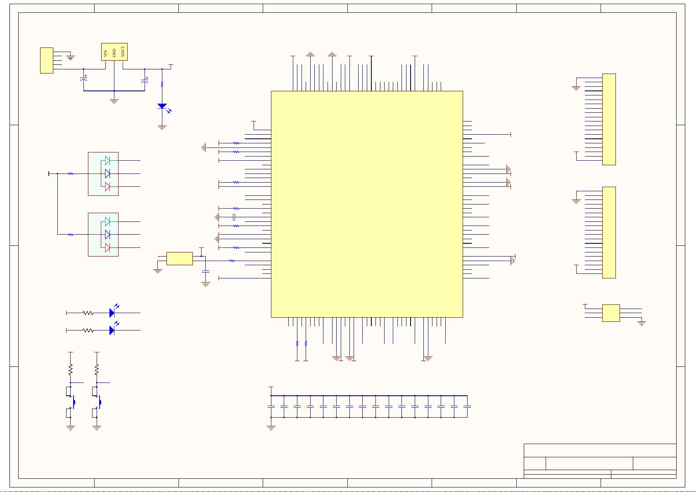The image size is (696, 492).
Task: Select the lower right pin header connector
Action: 608,232
